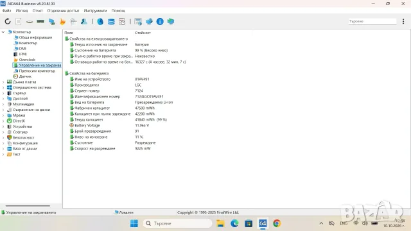Expand the Дънна платка tree node
Screen dimensions: 411x231
point(3,82)
